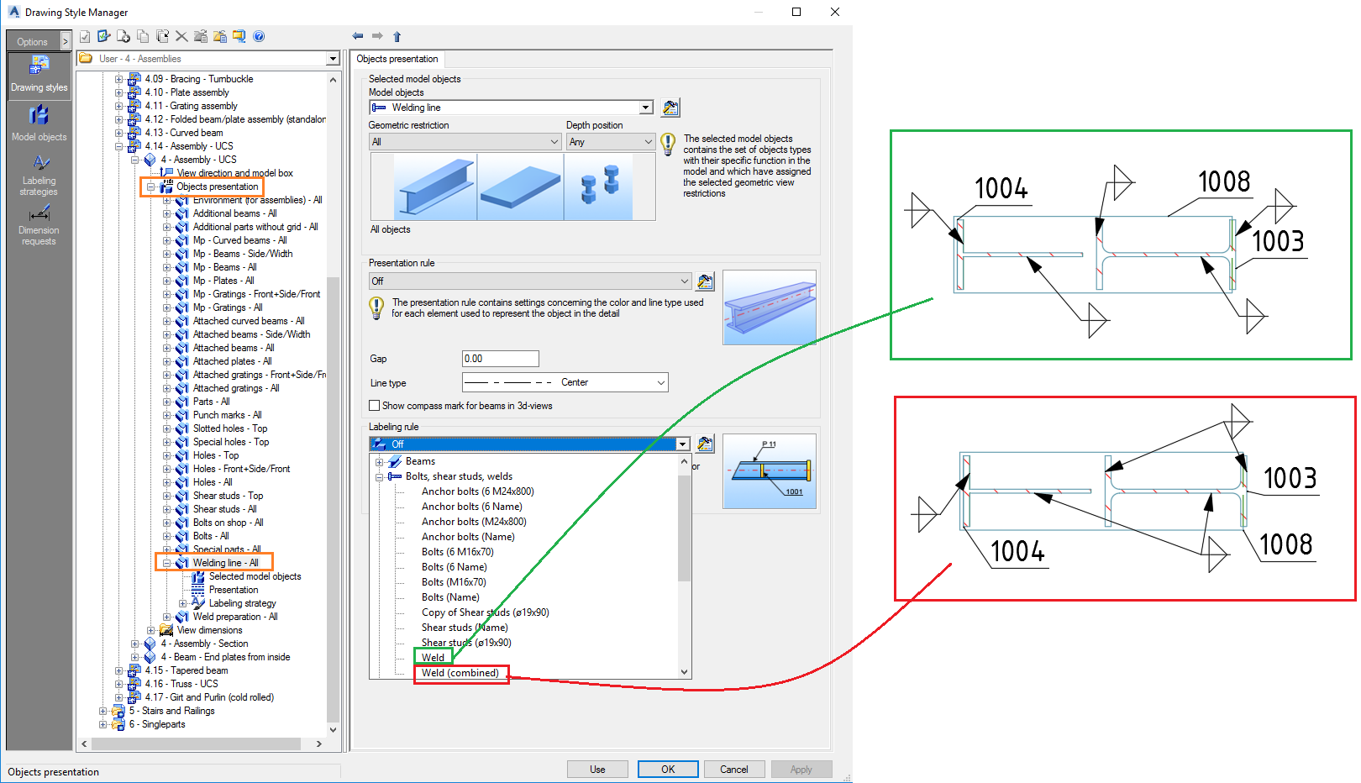Click the Help icon in the toolbar
This screenshot has width=1361, height=783.
(x=259, y=36)
